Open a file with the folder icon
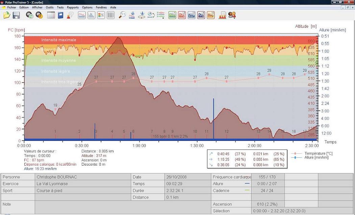Screen dimensions: 355x215 click(x=6, y=15)
